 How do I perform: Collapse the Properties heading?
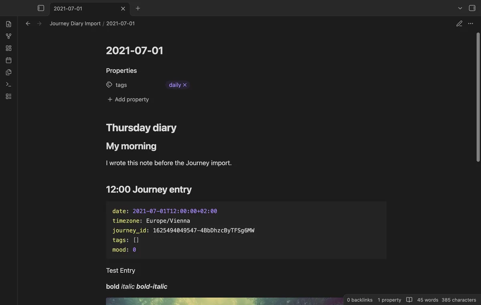pos(121,71)
